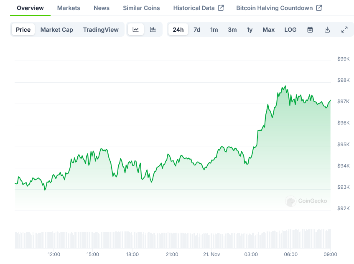Click the download chart data icon
Image resolution: width=354 pixels, height=264 pixels.
(327, 30)
